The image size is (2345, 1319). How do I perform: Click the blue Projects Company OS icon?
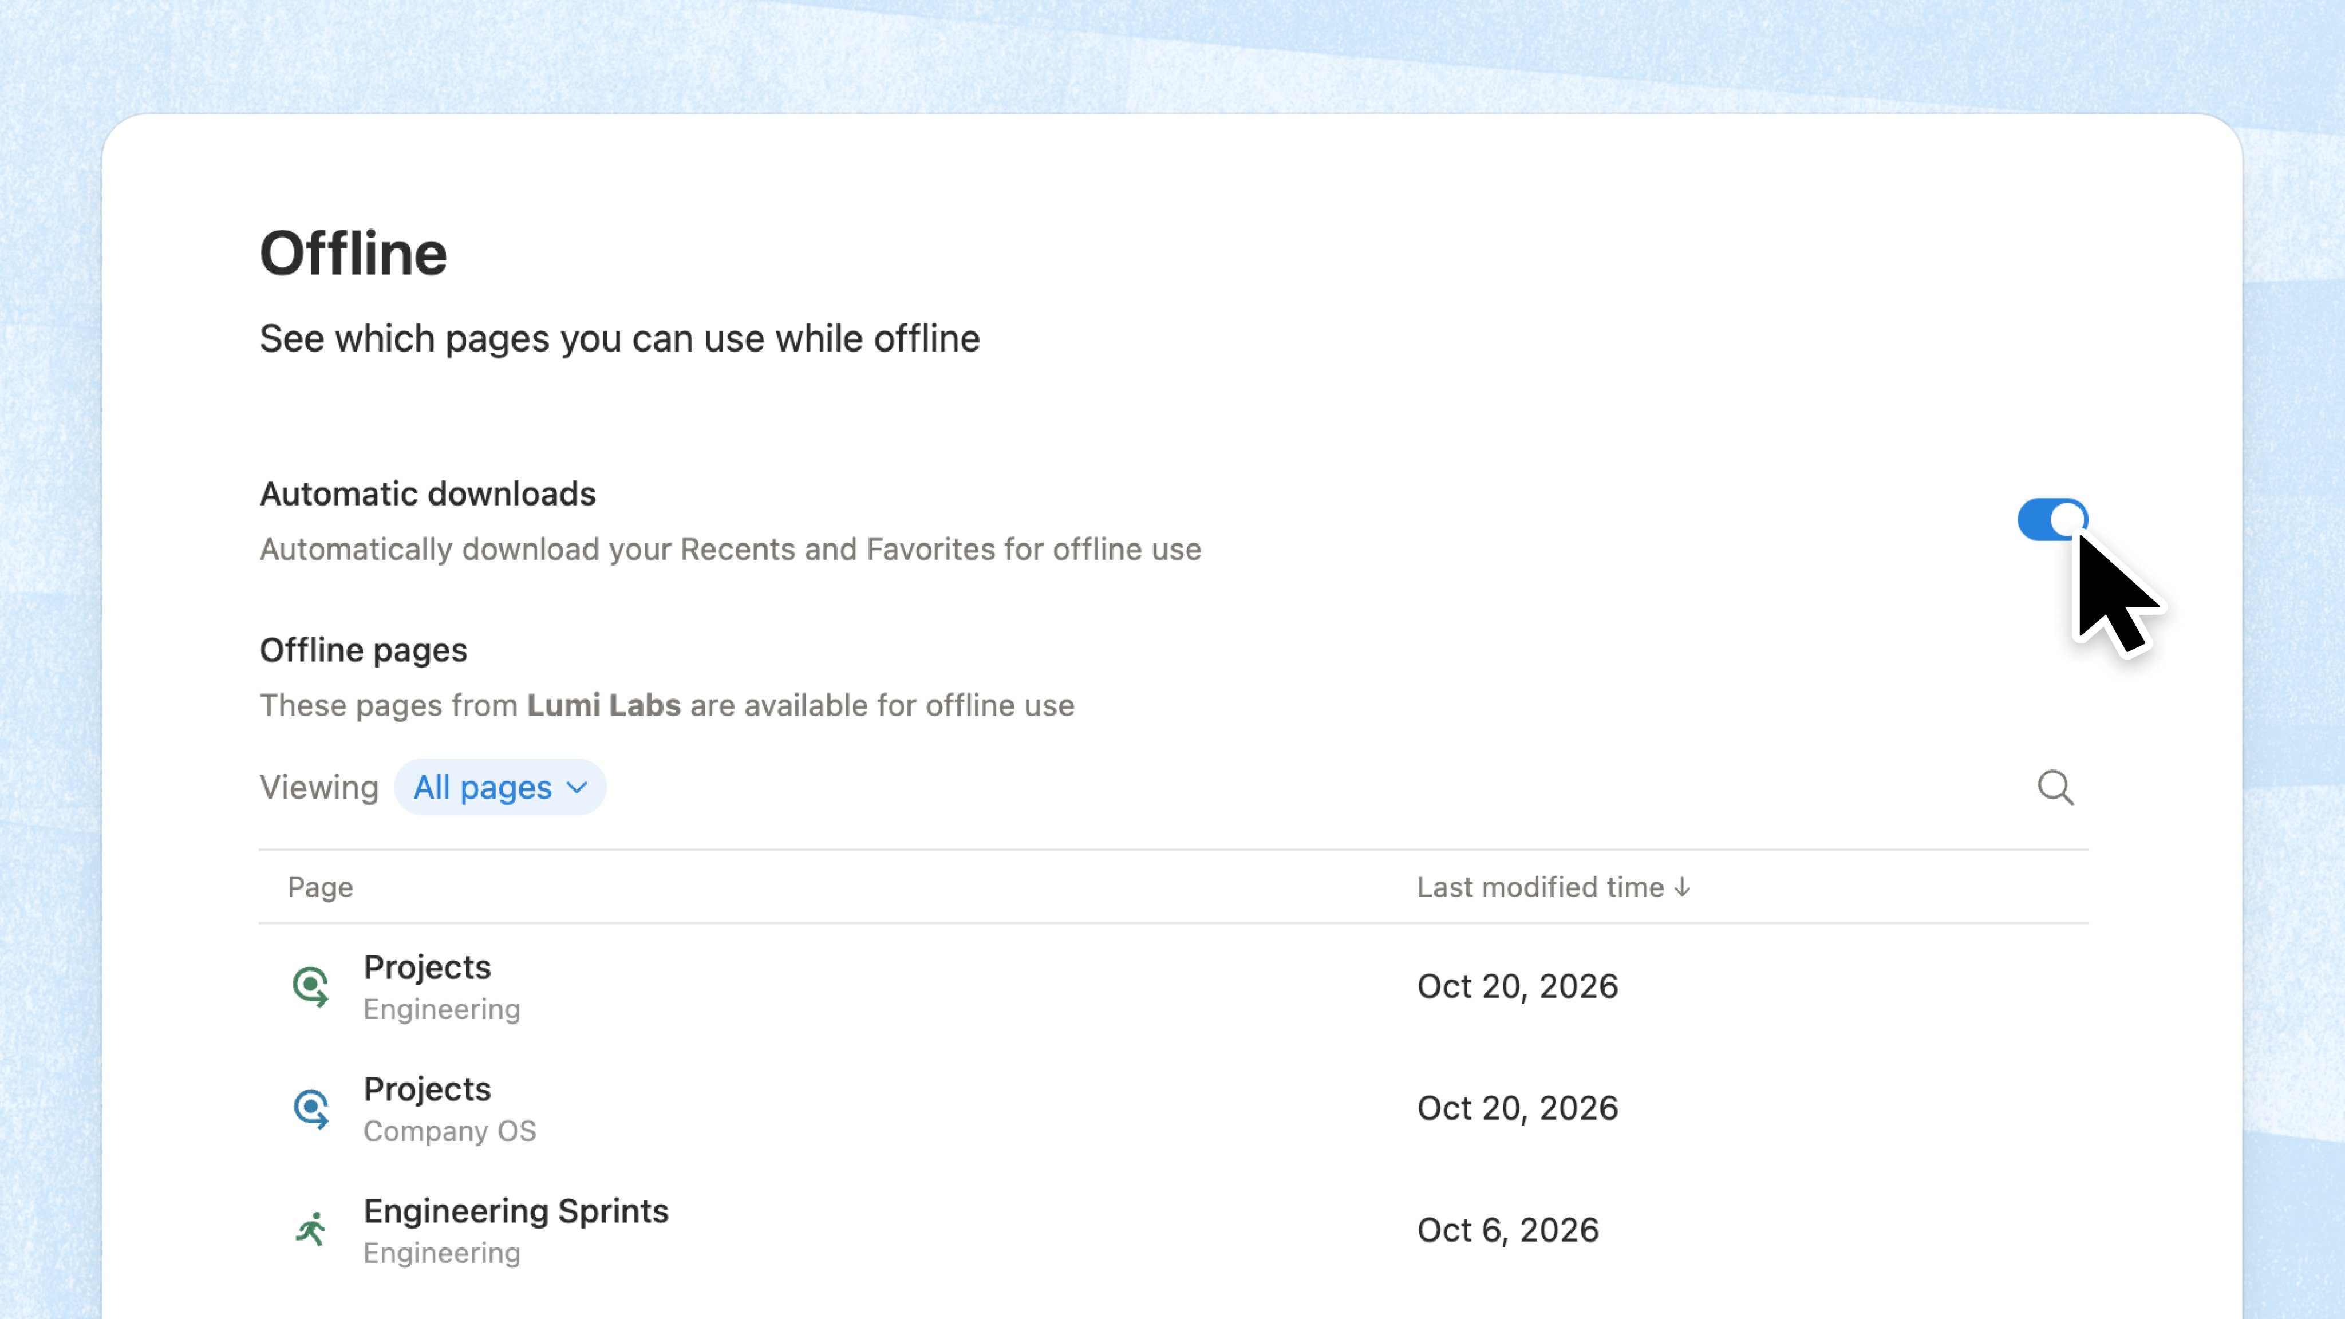tap(311, 1109)
